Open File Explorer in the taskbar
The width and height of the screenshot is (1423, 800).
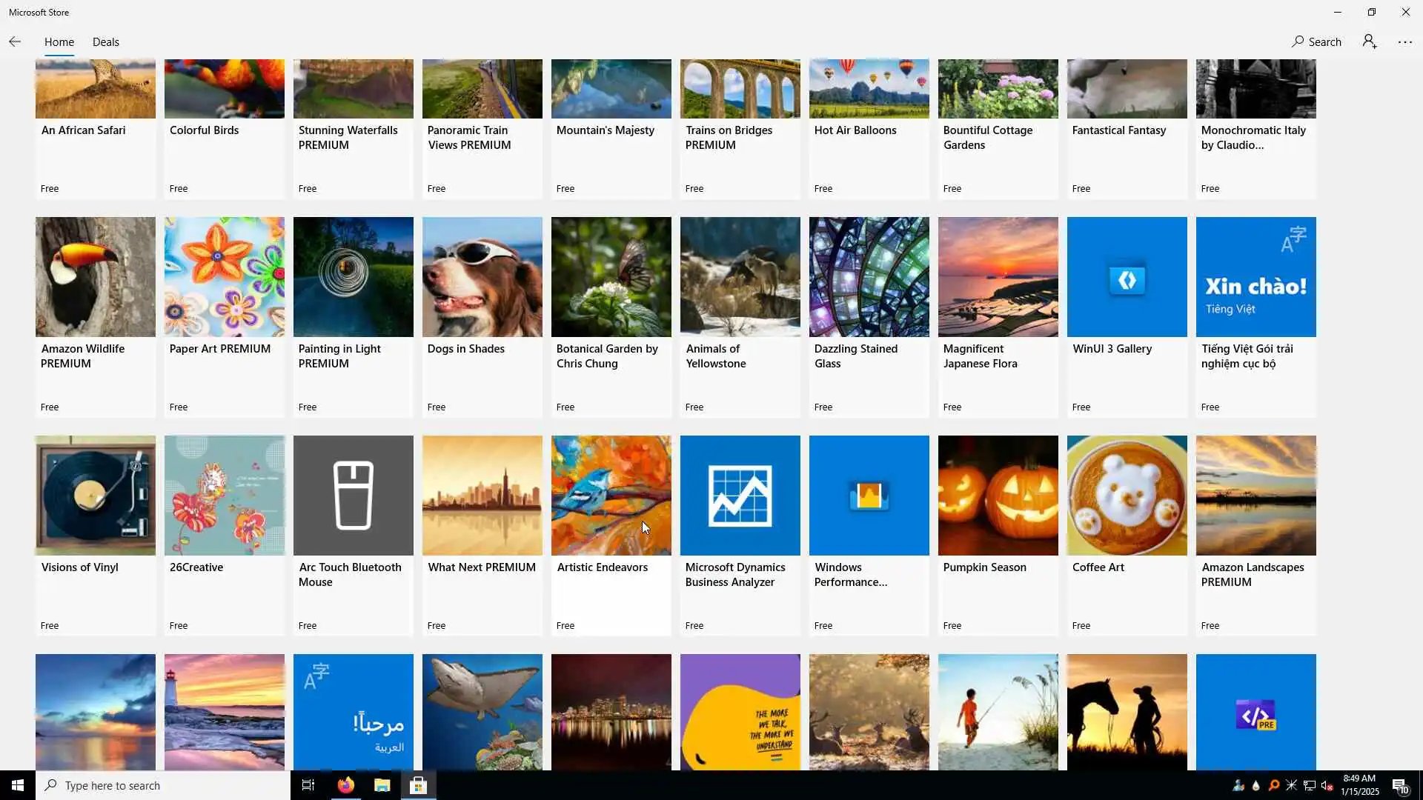[382, 785]
